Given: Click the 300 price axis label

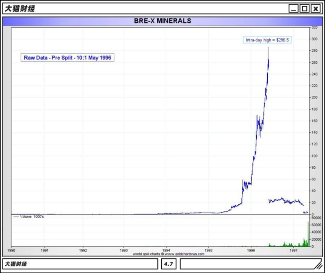Looking at the screenshot, I should click(x=314, y=39).
